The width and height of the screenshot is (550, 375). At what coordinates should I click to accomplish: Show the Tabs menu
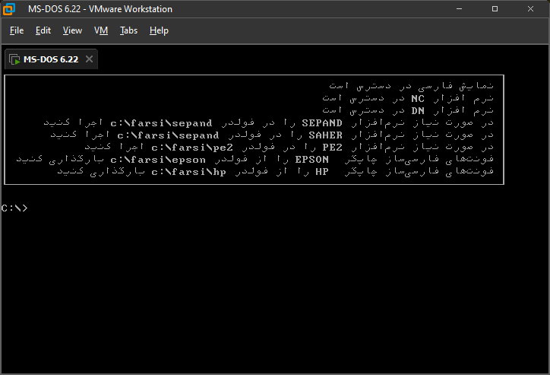point(128,30)
